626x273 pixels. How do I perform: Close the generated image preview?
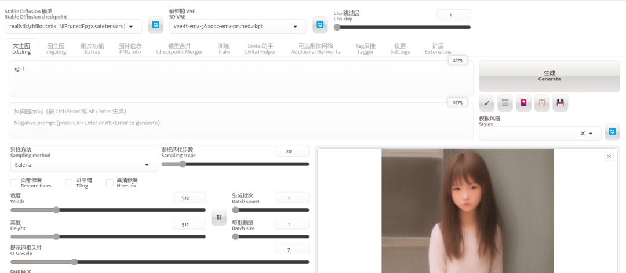(609, 157)
